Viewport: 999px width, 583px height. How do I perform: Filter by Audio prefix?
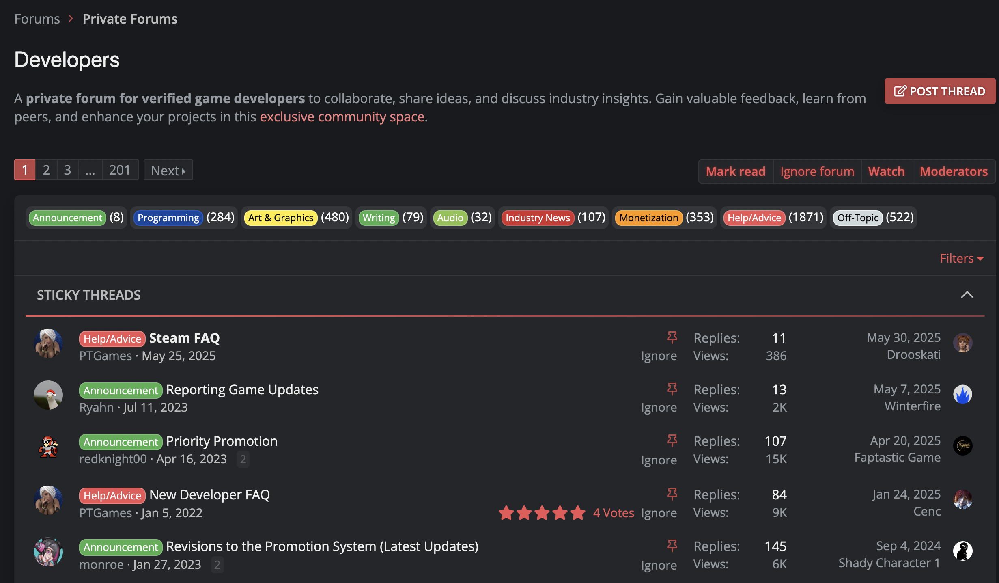click(x=463, y=218)
